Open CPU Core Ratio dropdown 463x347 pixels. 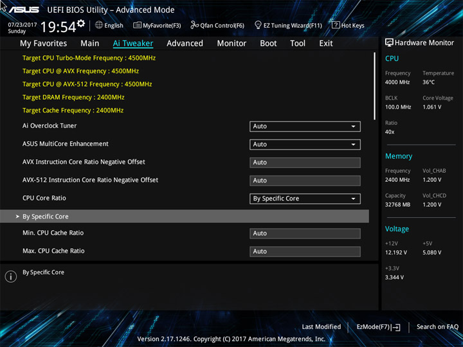pyautogui.click(x=305, y=199)
